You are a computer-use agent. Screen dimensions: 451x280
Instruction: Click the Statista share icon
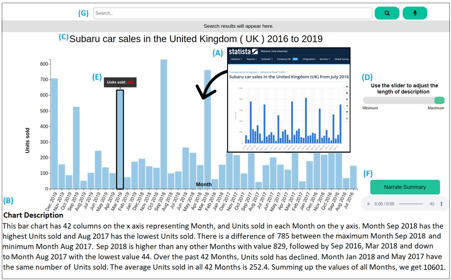coord(347,106)
